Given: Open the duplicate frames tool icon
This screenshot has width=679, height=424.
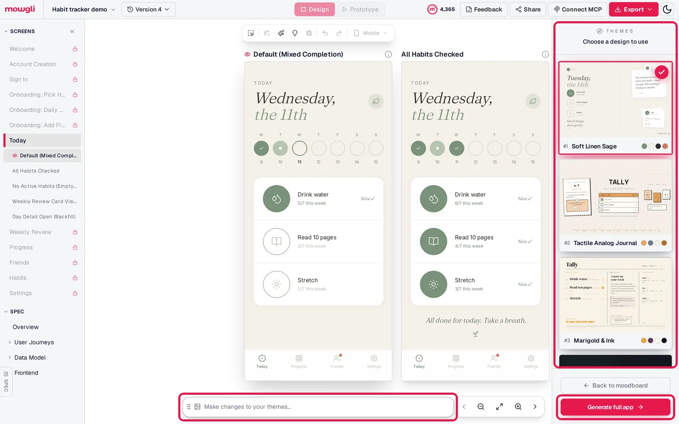Looking at the screenshot, I should coord(309,33).
